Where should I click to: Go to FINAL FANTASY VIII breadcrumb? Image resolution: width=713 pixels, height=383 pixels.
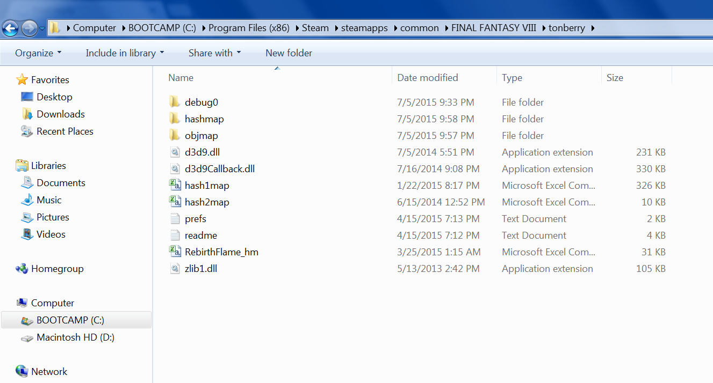(x=494, y=28)
